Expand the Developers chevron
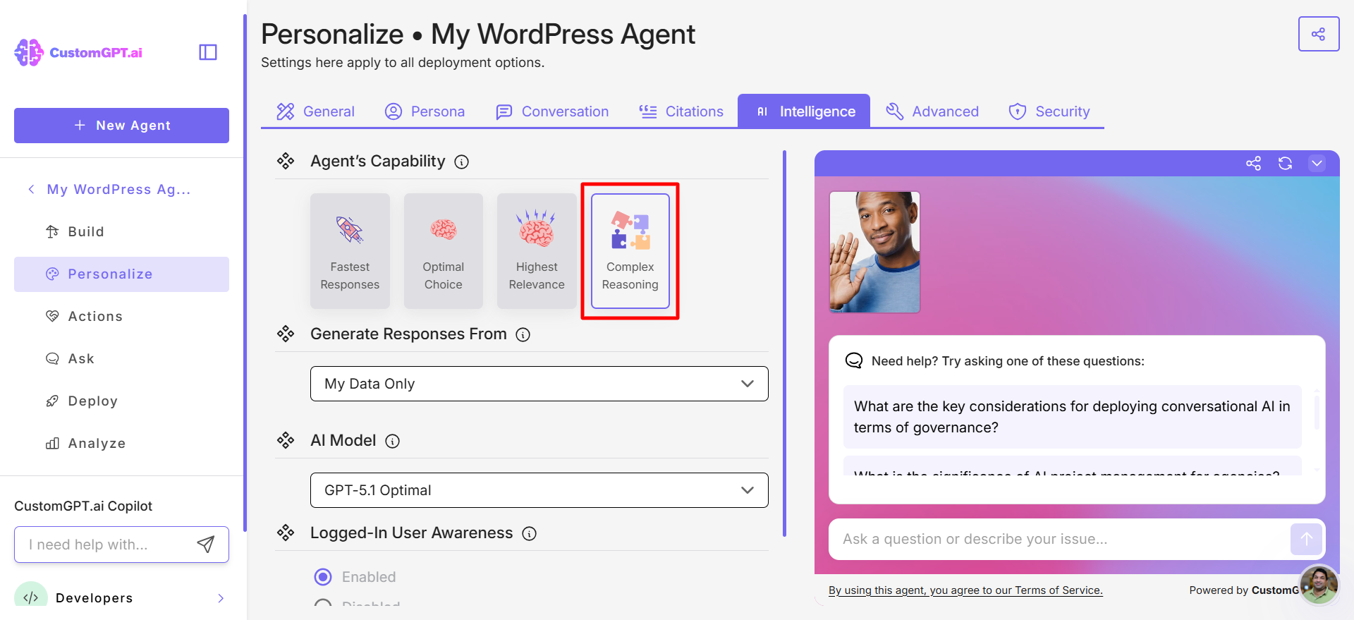Image resolution: width=1354 pixels, height=620 pixels. pyautogui.click(x=221, y=598)
